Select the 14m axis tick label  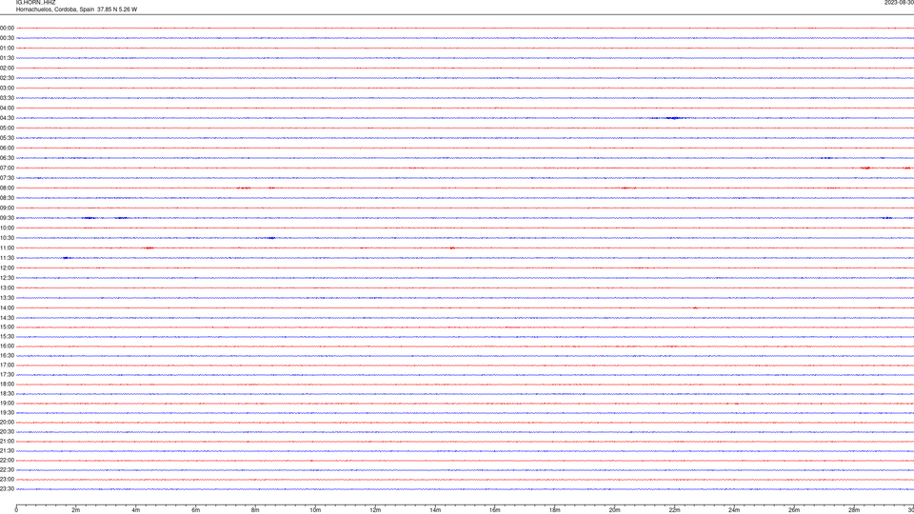point(435,510)
